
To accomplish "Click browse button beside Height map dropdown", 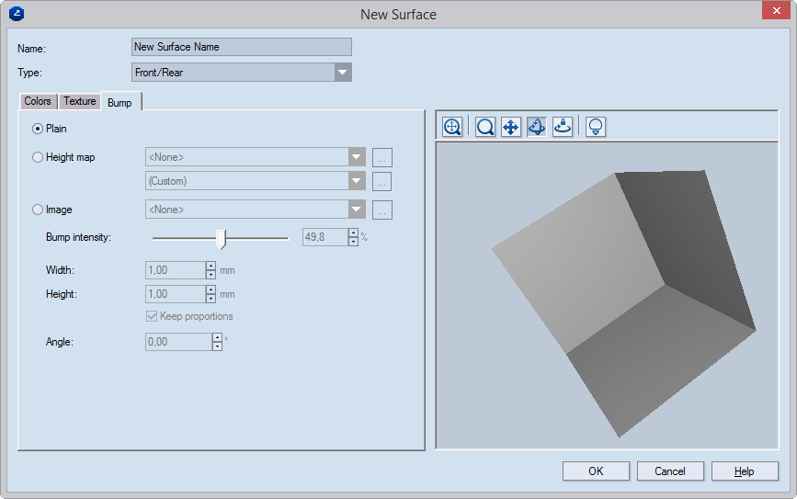I will [383, 157].
